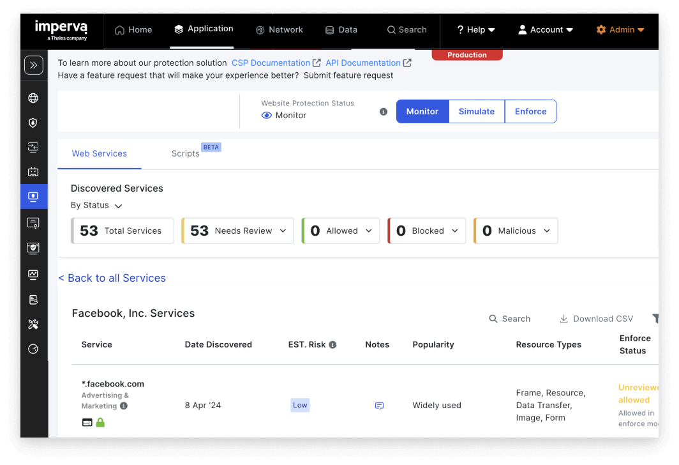Select the shield security icon in sidebar
Screen dimensions: 679x465
coord(34,123)
